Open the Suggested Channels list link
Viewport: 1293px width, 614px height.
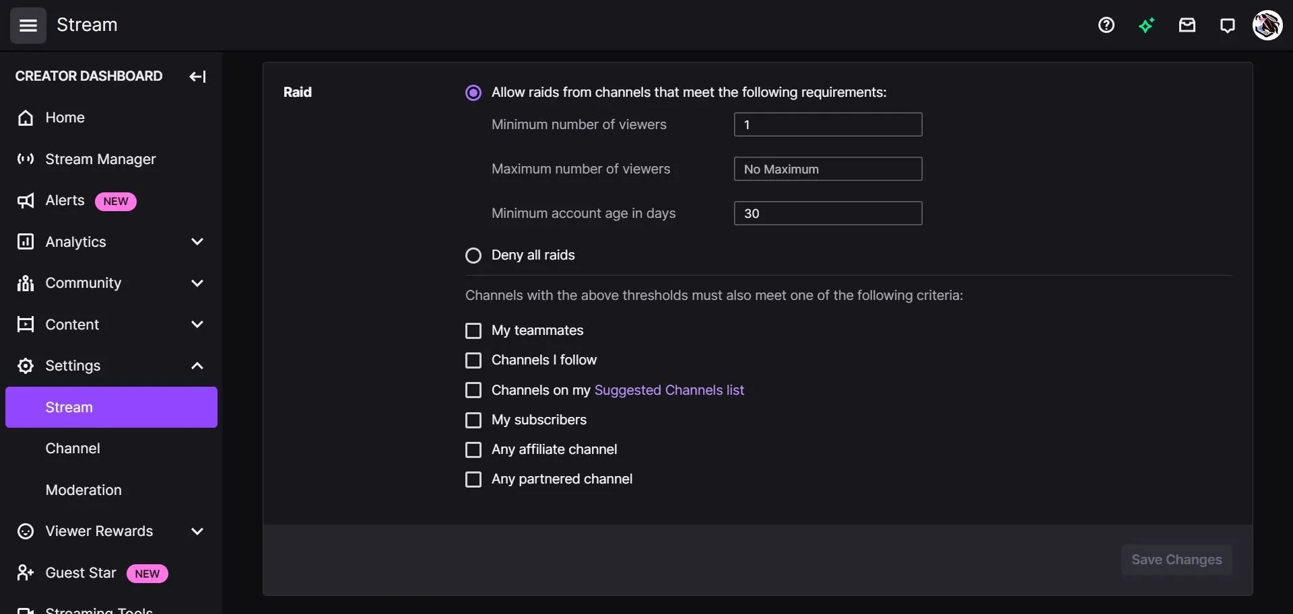pos(669,390)
